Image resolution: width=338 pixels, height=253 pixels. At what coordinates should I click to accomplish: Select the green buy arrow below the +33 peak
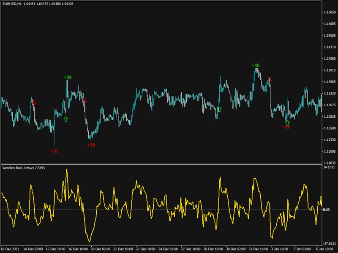[66, 119]
